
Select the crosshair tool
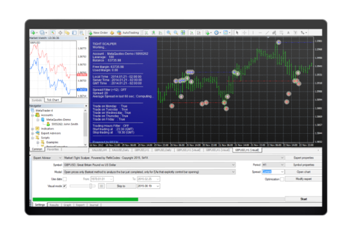coord(244,33)
